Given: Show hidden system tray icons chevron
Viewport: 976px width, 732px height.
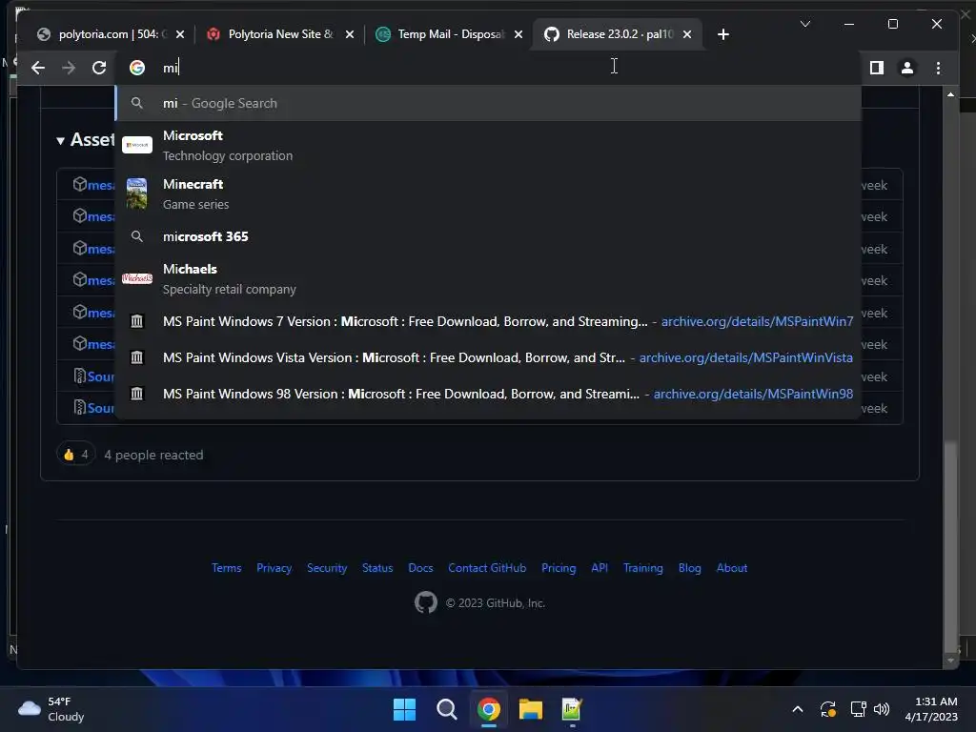Looking at the screenshot, I should pyautogui.click(x=798, y=709).
